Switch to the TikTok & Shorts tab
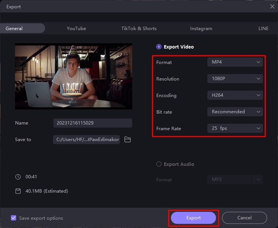The image size is (278, 228). pyautogui.click(x=139, y=29)
